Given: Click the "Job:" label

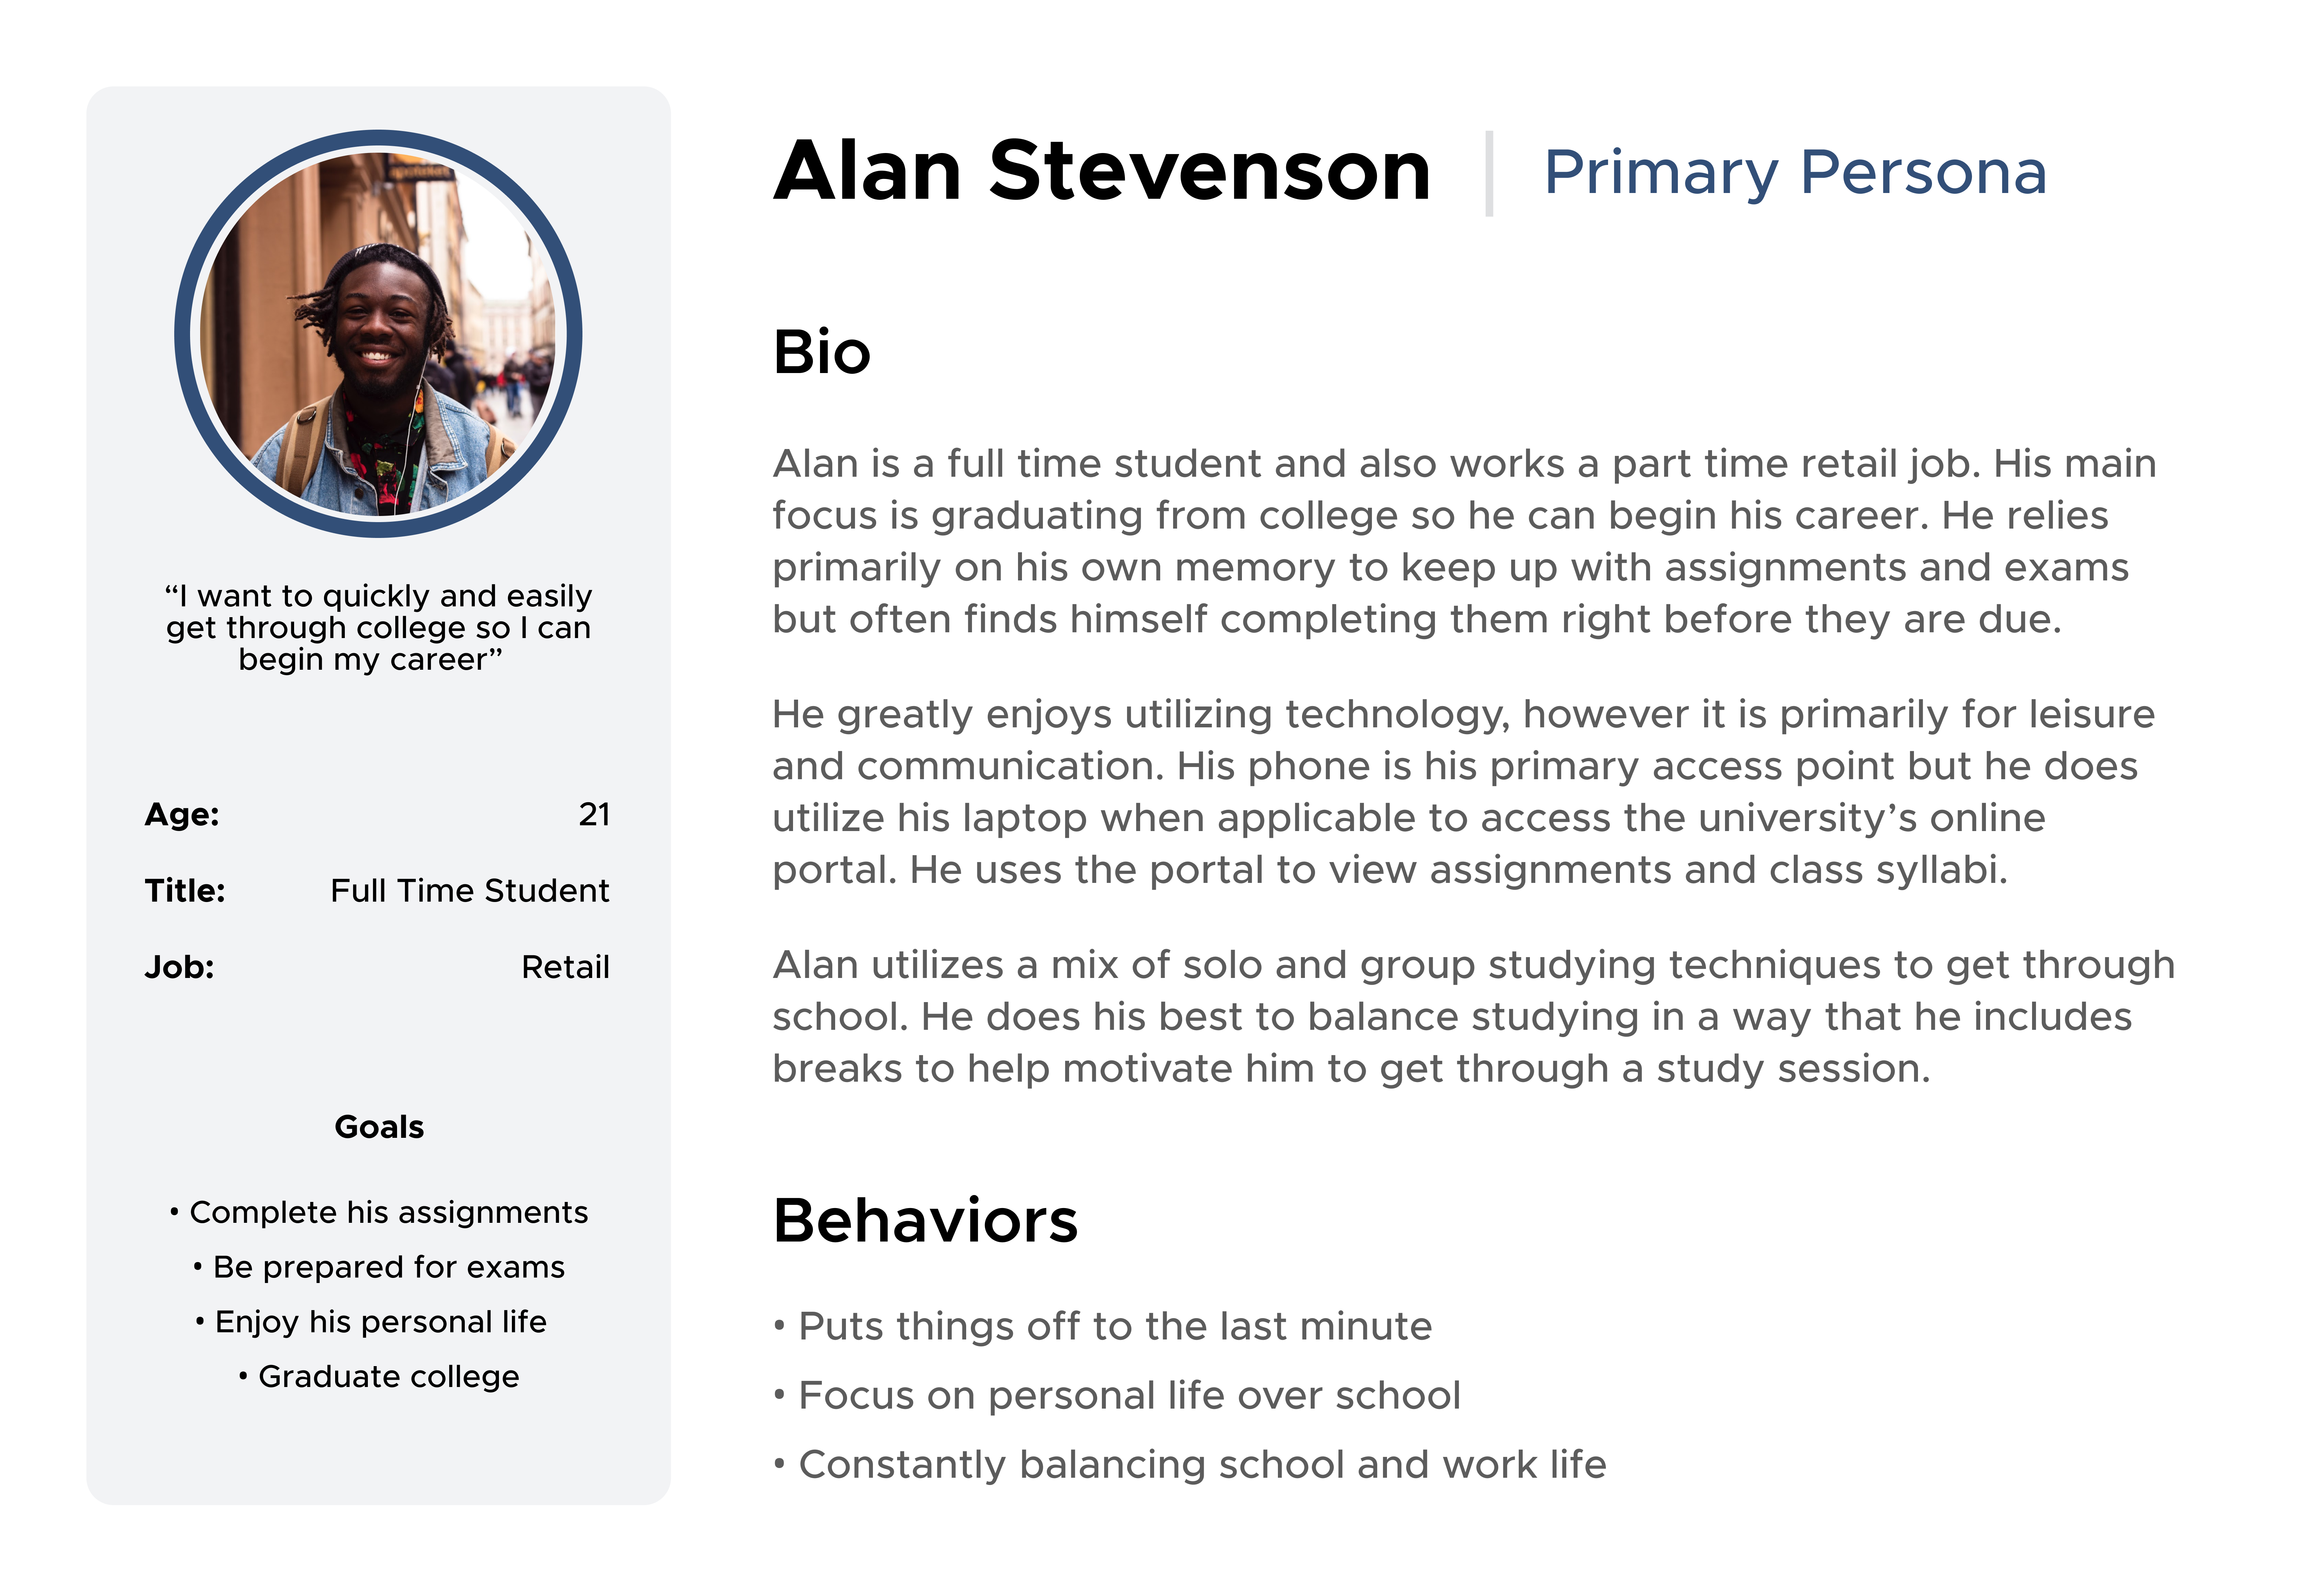Looking at the screenshot, I should coord(179,967).
